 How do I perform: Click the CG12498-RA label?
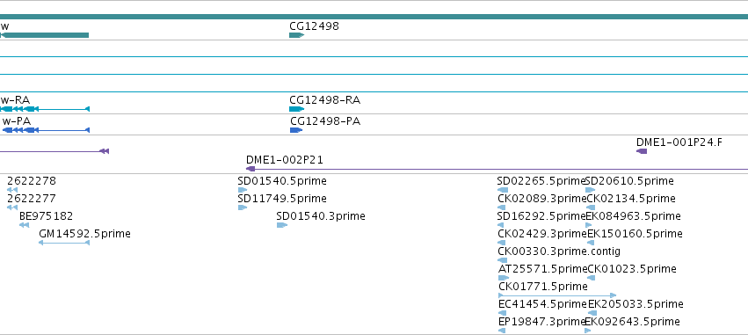pos(325,100)
